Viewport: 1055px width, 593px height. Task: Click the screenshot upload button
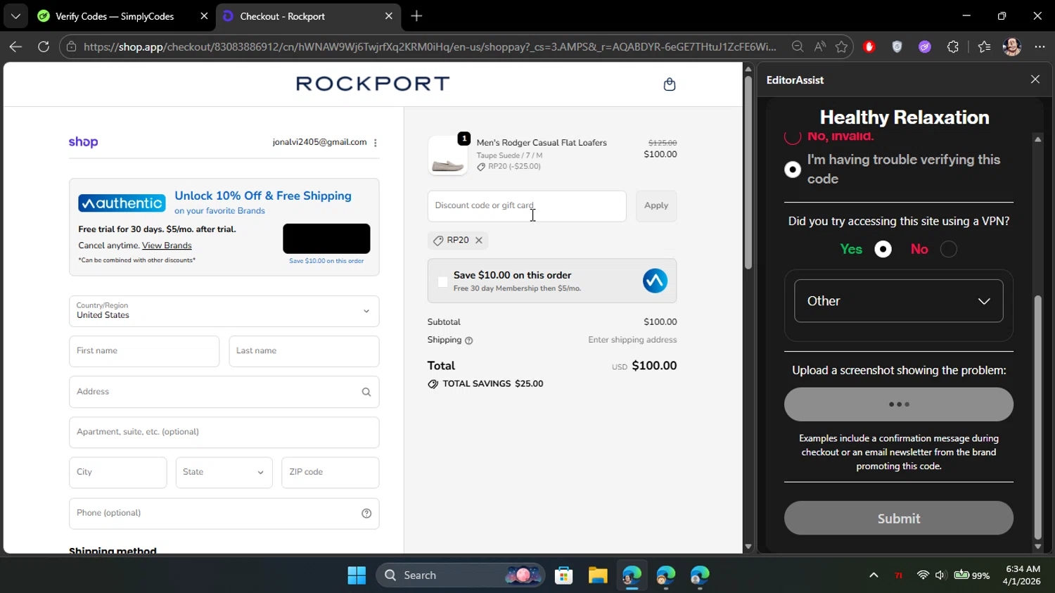click(899, 404)
